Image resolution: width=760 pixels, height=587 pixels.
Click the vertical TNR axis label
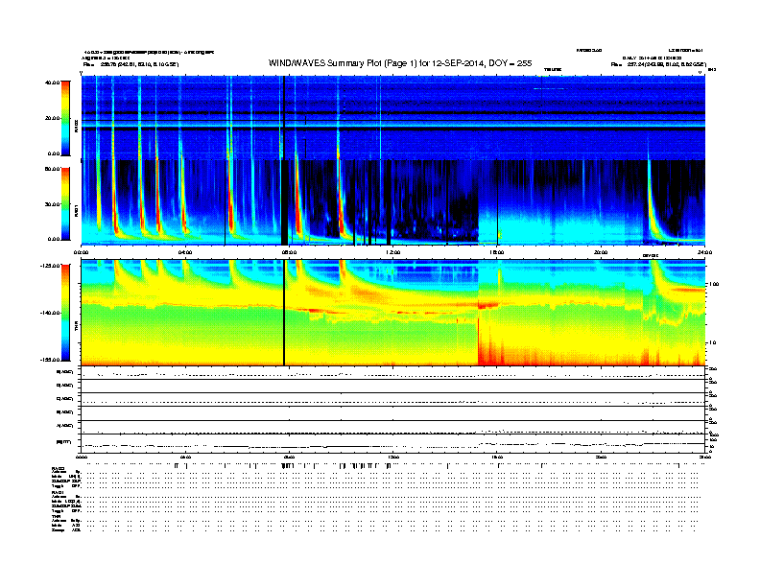pyautogui.click(x=76, y=327)
